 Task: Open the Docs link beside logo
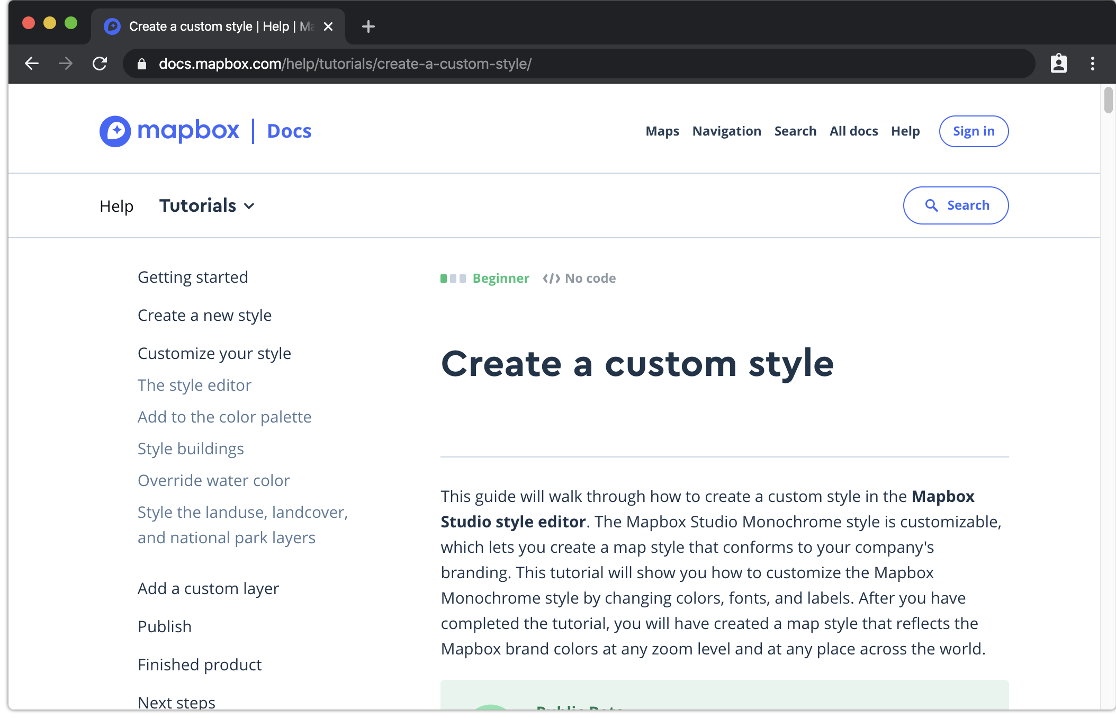click(x=289, y=131)
